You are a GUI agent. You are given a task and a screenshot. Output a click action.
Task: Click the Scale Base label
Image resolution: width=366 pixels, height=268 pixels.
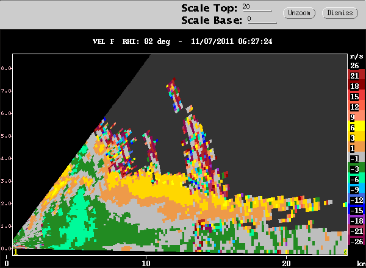(x=212, y=20)
